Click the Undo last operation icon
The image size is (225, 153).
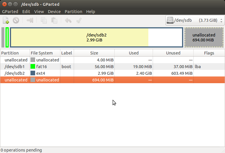68,20
